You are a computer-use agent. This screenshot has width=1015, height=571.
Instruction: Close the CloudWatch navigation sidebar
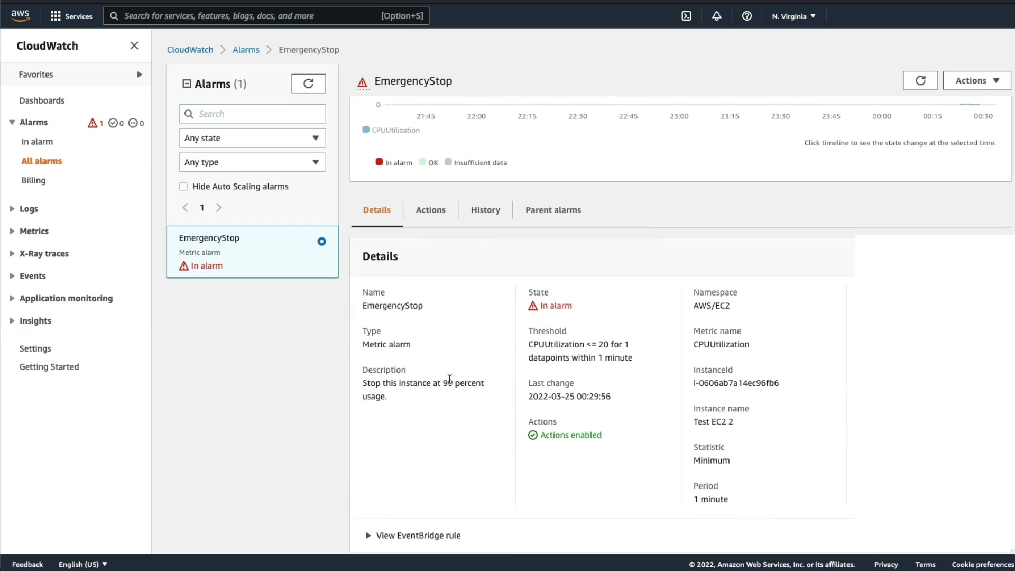coord(134,45)
